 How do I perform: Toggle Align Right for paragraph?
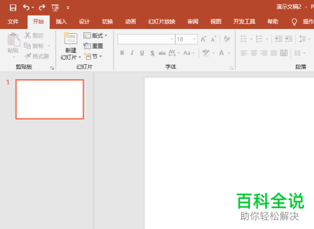point(264,53)
